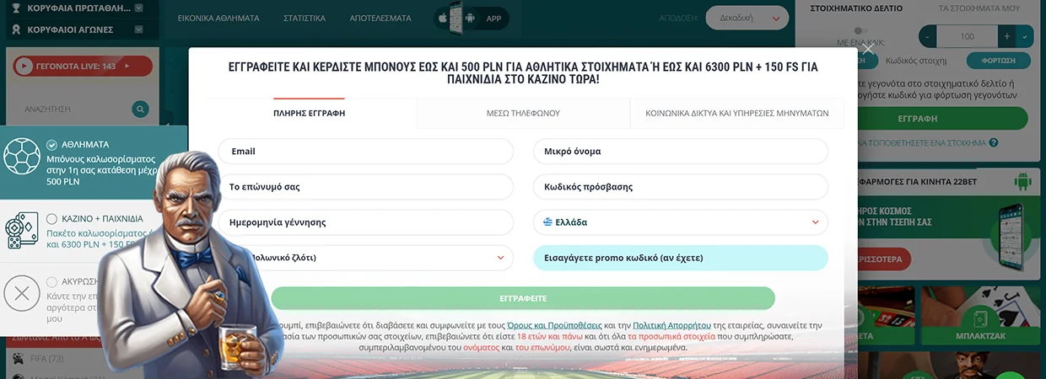Screen dimensions: 1046x379
Task: Open the odds format Decimal dropdown
Action: [747, 18]
